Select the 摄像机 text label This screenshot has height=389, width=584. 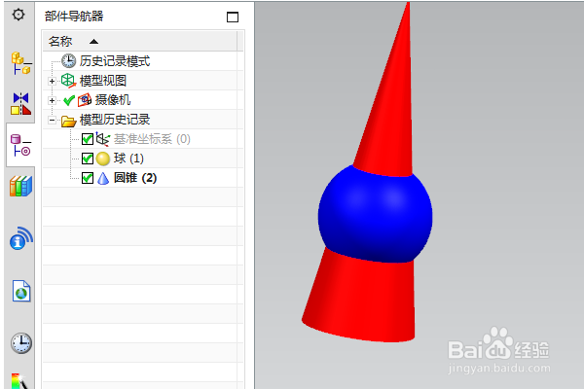point(113,100)
